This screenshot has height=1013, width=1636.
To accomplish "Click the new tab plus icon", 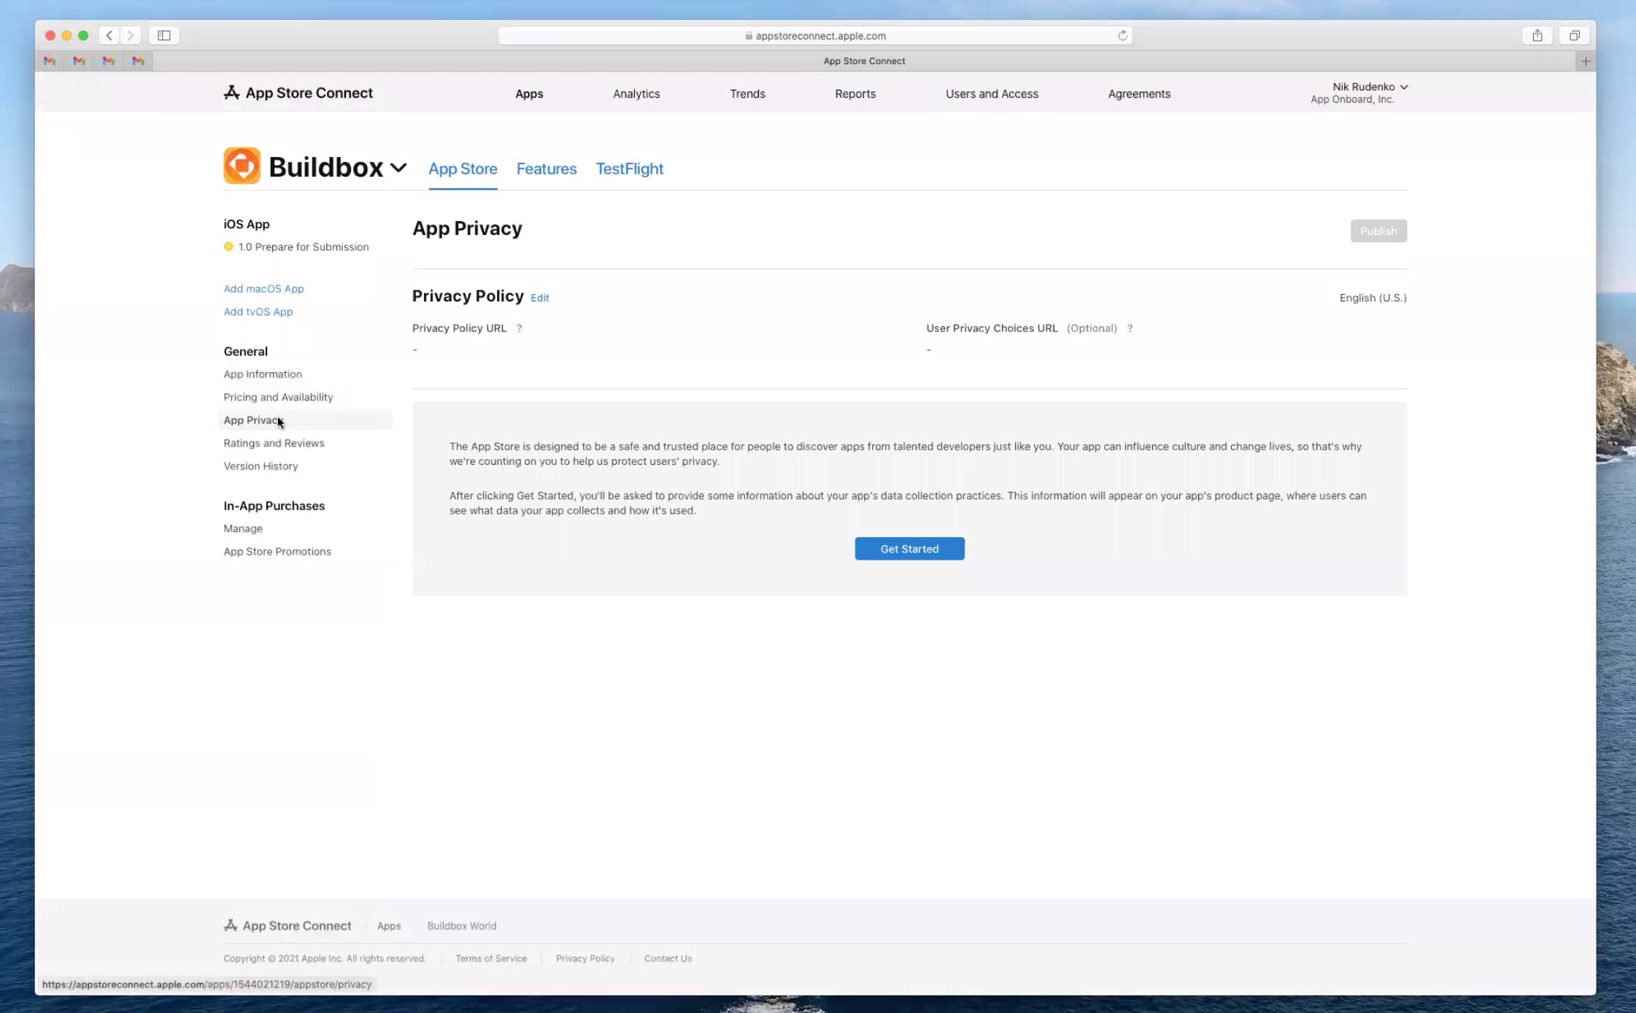I will coord(1585,61).
